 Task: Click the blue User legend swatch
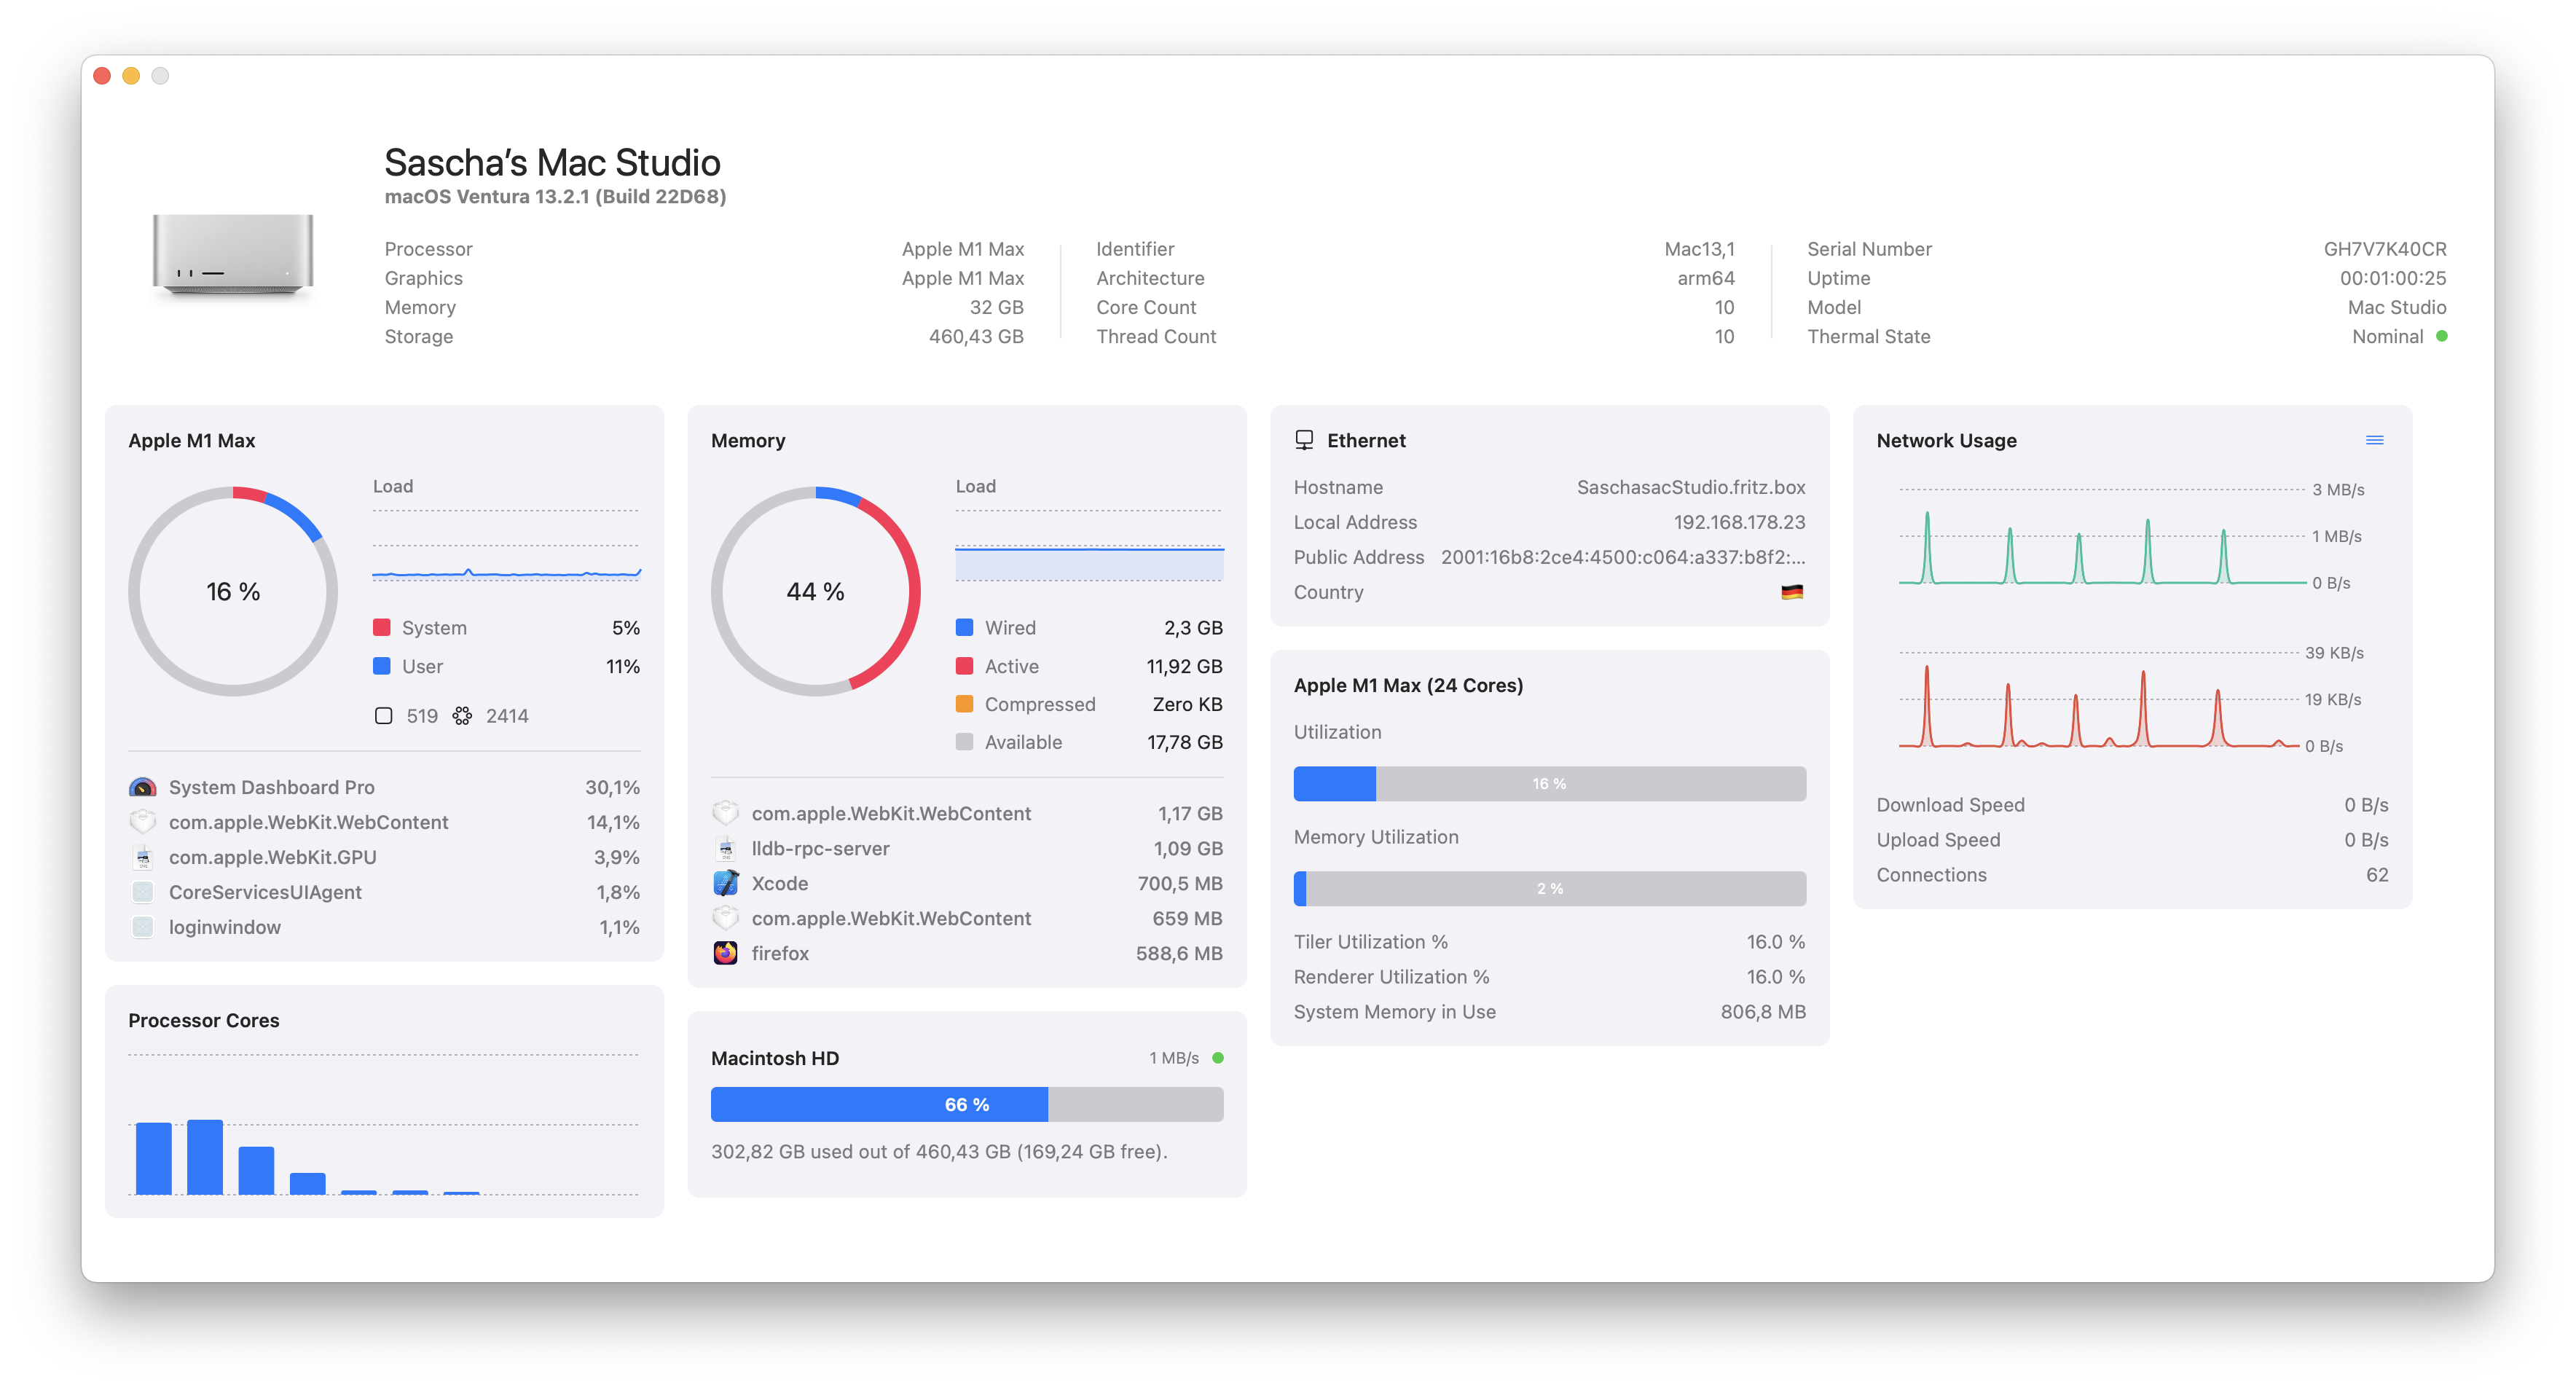[x=381, y=666]
